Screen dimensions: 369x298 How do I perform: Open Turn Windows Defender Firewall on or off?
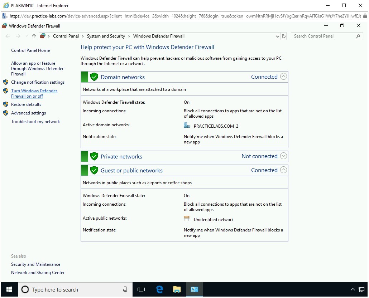(x=34, y=93)
